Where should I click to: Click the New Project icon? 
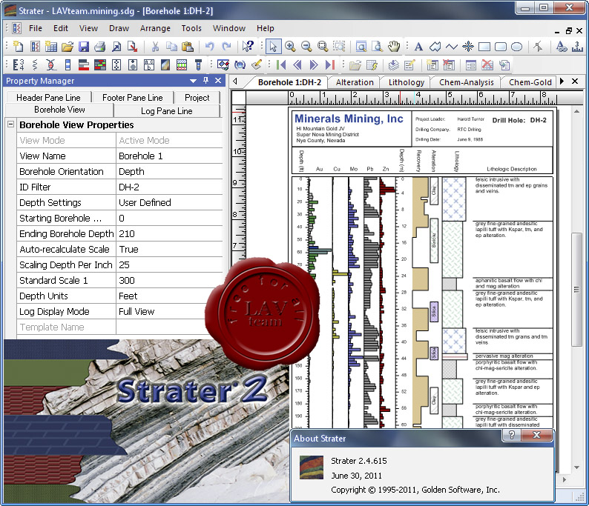(x=18, y=47)
